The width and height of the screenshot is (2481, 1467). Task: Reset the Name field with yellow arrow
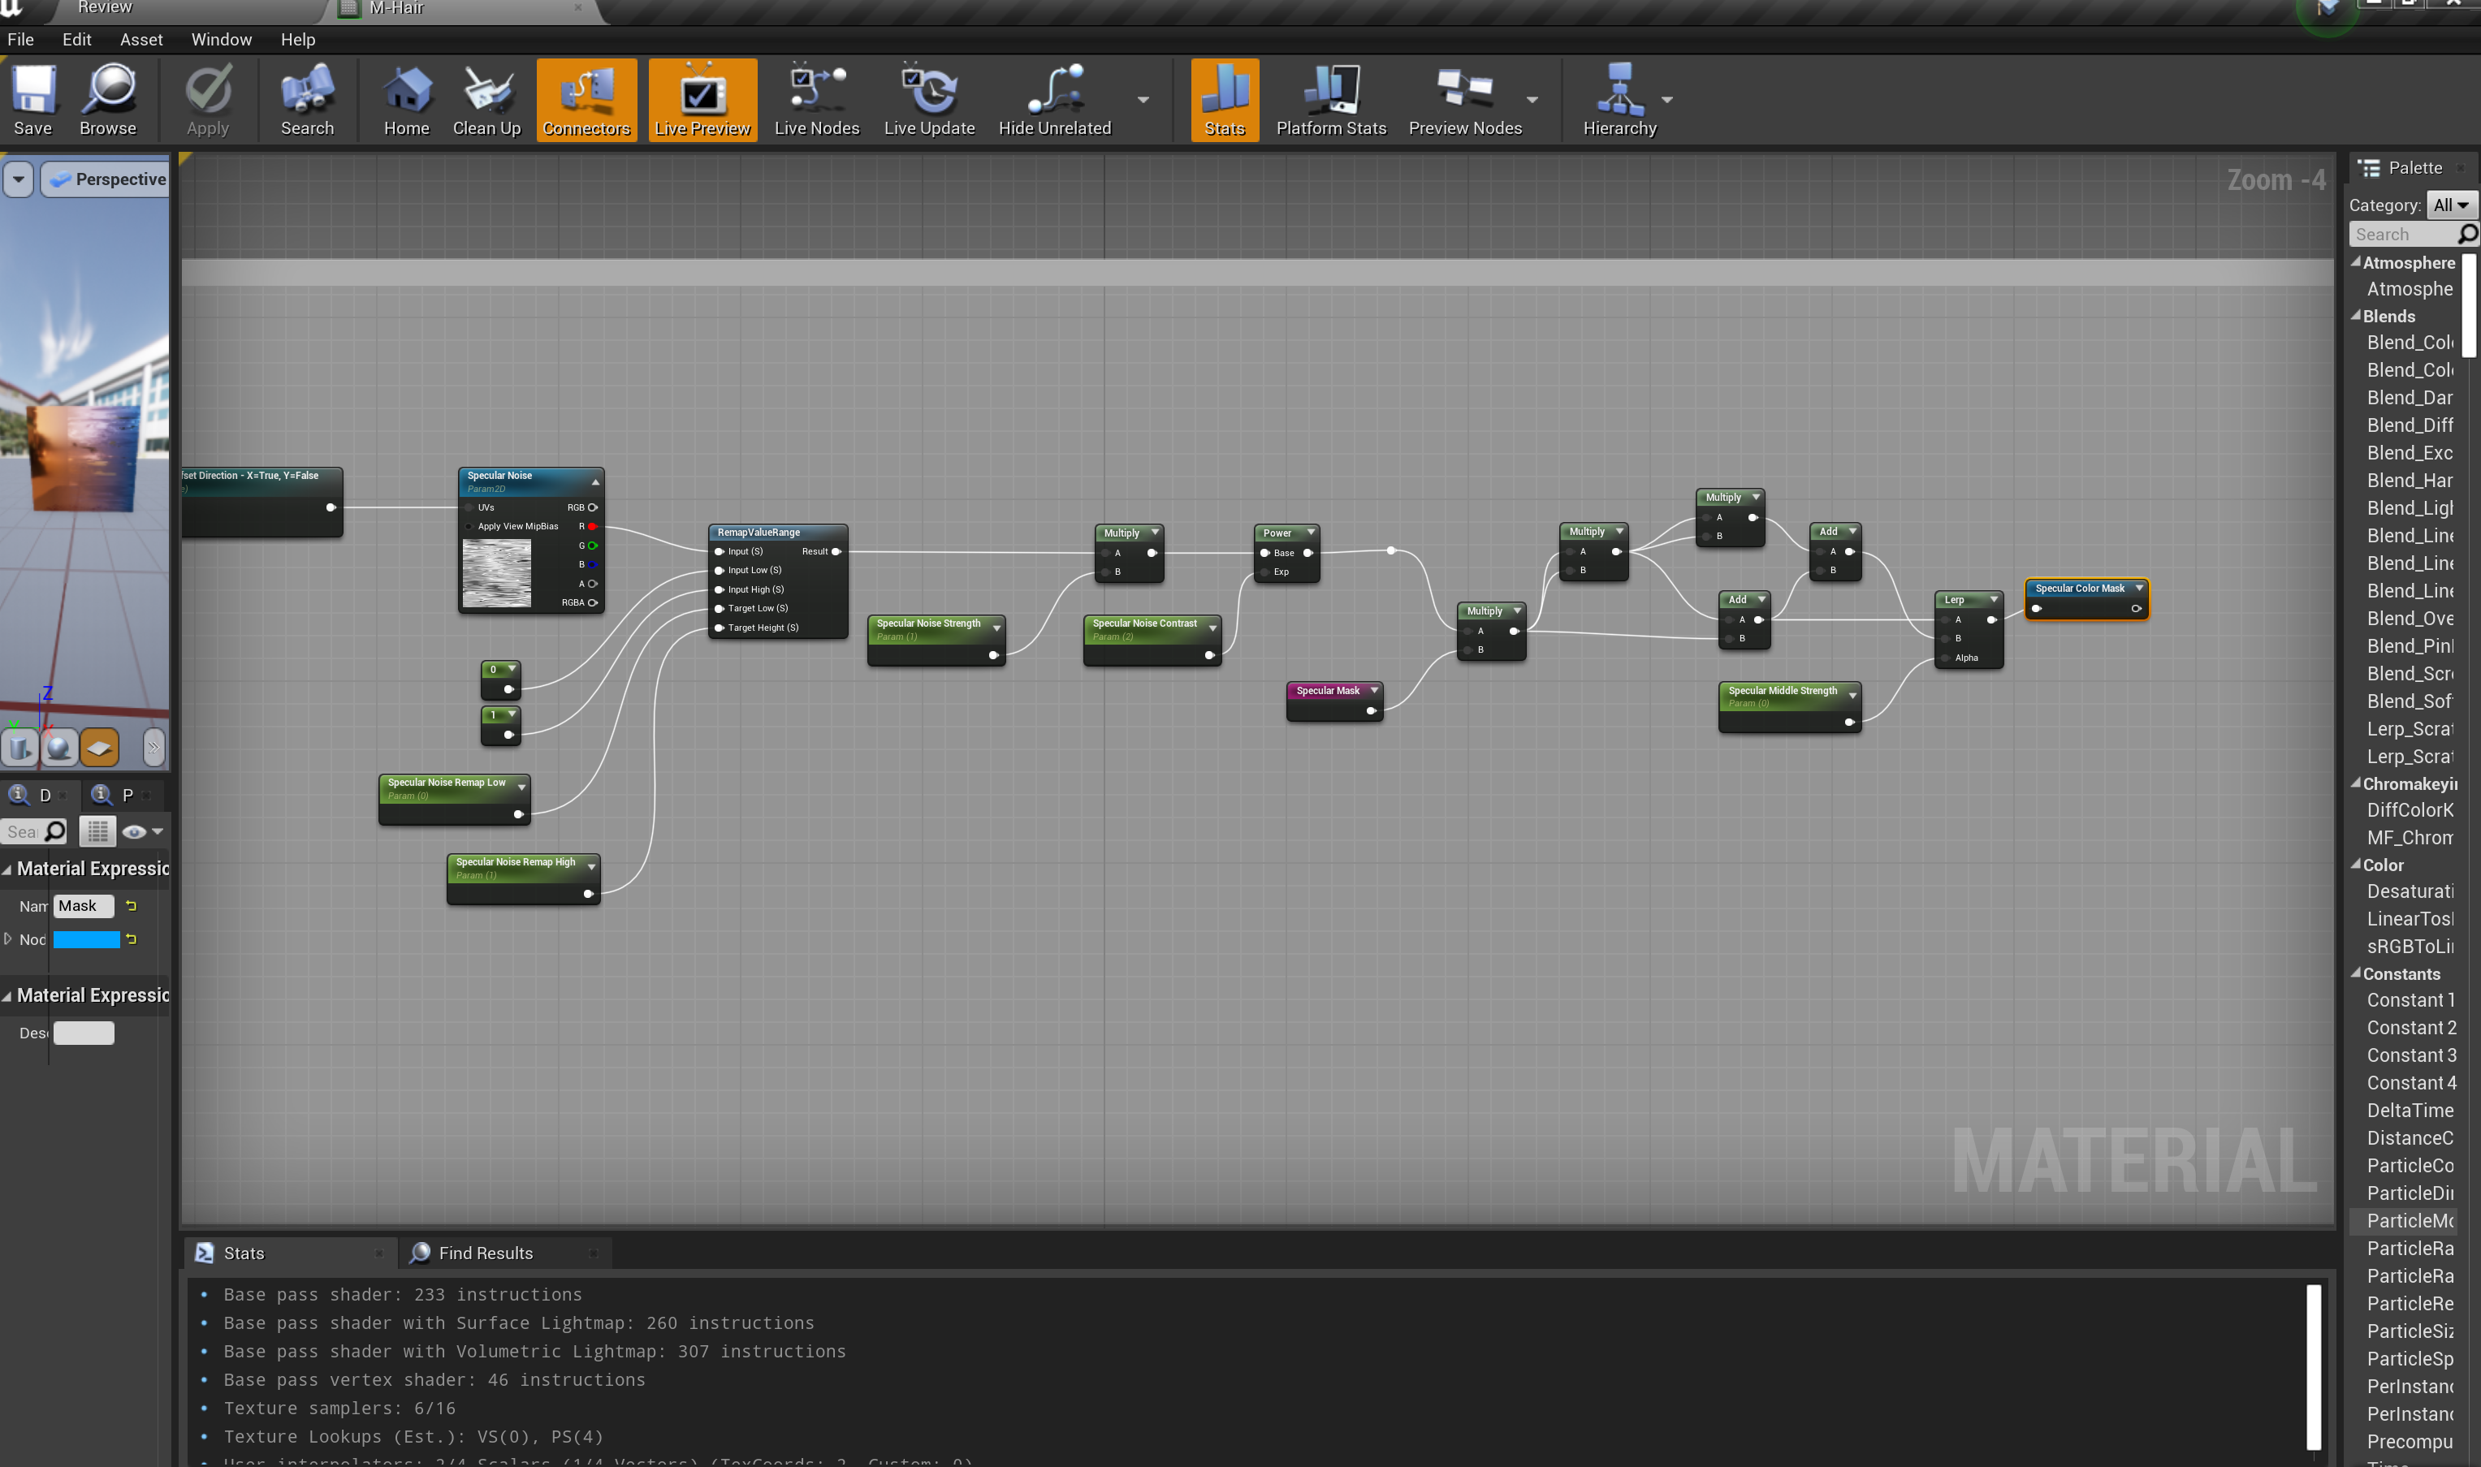[131, 905]
